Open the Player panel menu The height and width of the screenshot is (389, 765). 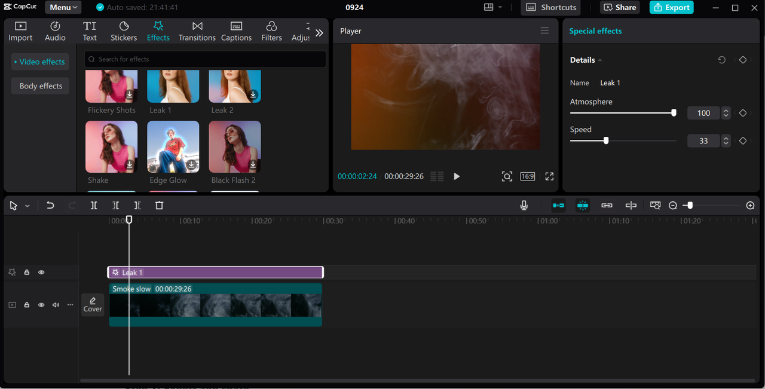pyautogui.click(x=544, y=30)
